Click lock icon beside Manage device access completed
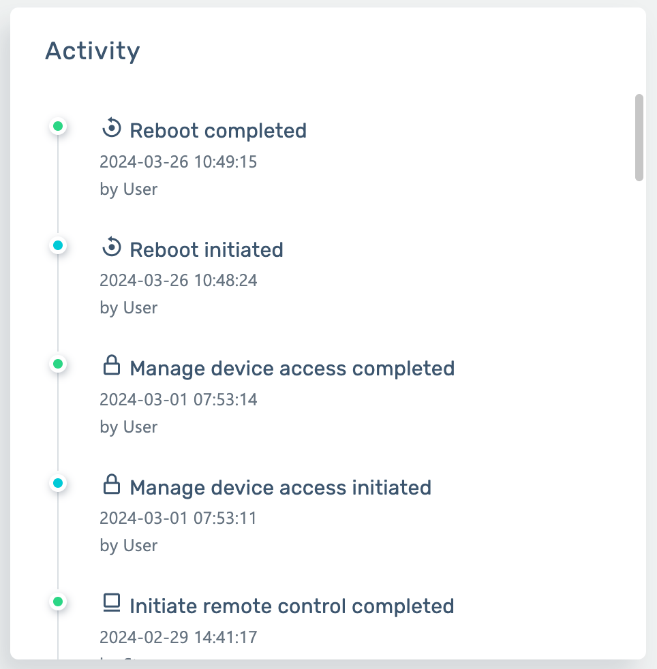Screen dimensions: 657x669 click(111, 367)
